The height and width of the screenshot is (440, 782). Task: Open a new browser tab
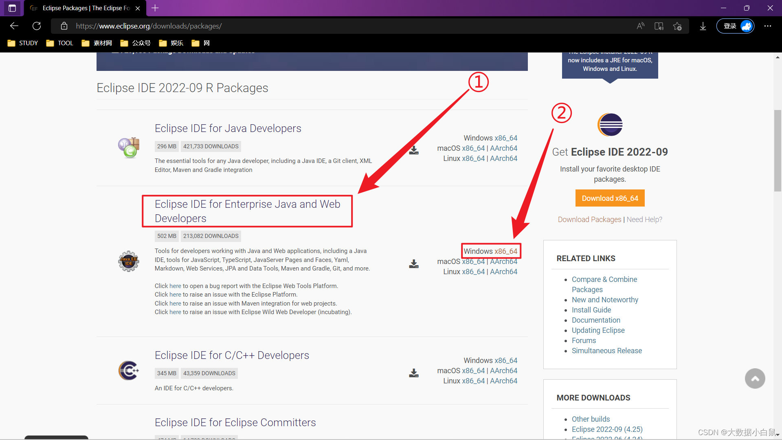click(155, 8)
